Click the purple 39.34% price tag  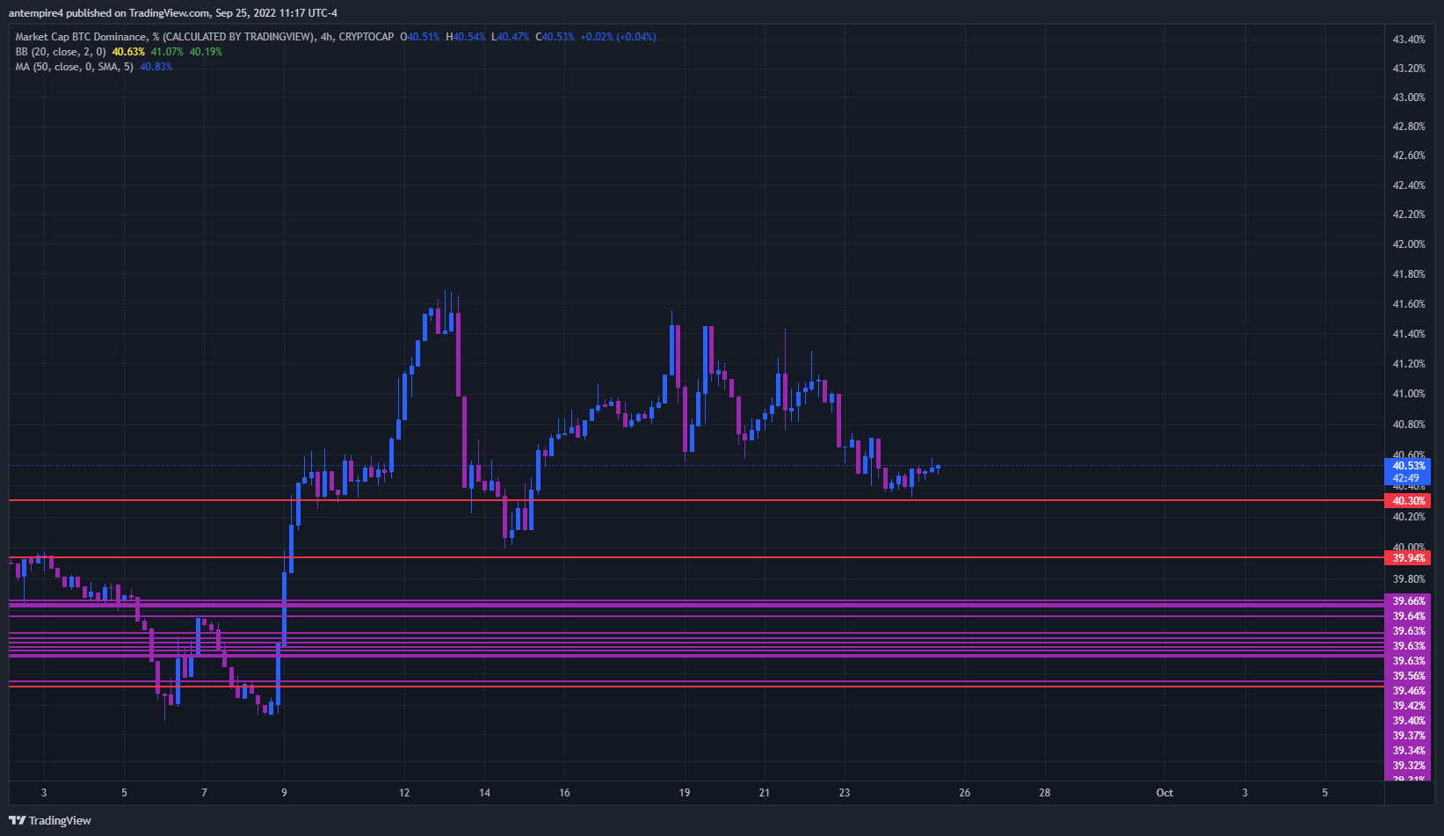pos(1408,751)
